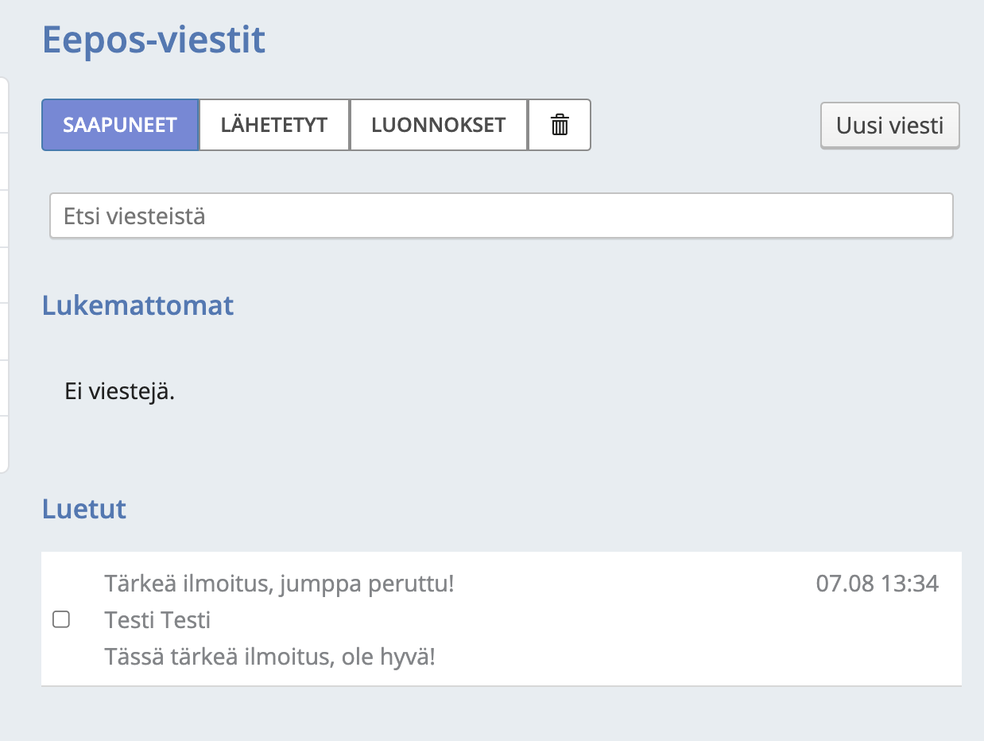984x741 pixels.
Task: Click the word 'viesti' on the new message button
Action: click(x=919, y=126)
